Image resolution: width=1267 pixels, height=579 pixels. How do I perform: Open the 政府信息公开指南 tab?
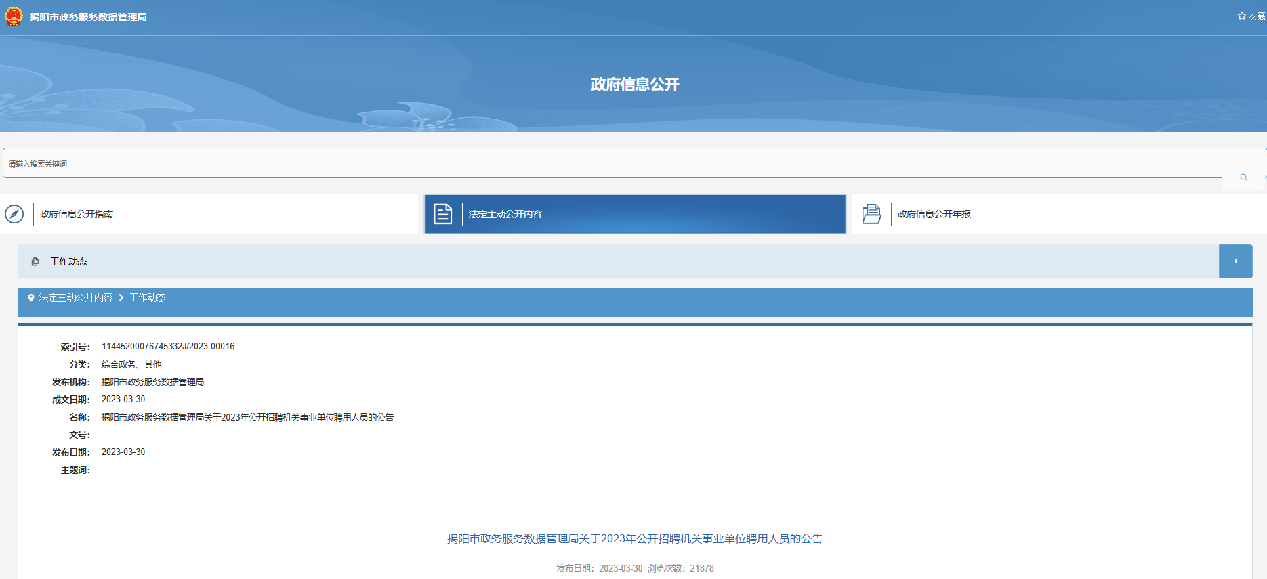[x=77, y=214]
